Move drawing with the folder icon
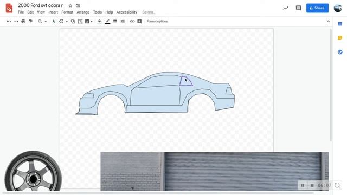Image resolution: width=347 pixels, height=195 pixels. pyautogui.click(x=78, y=5)
